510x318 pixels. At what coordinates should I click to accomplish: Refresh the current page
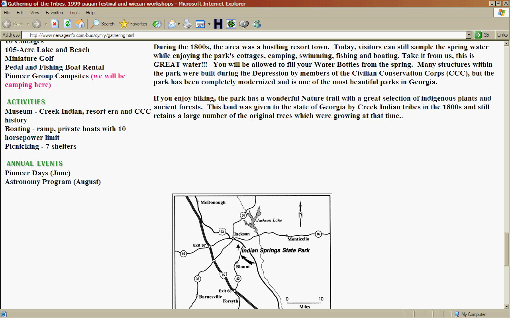point(67,24)
